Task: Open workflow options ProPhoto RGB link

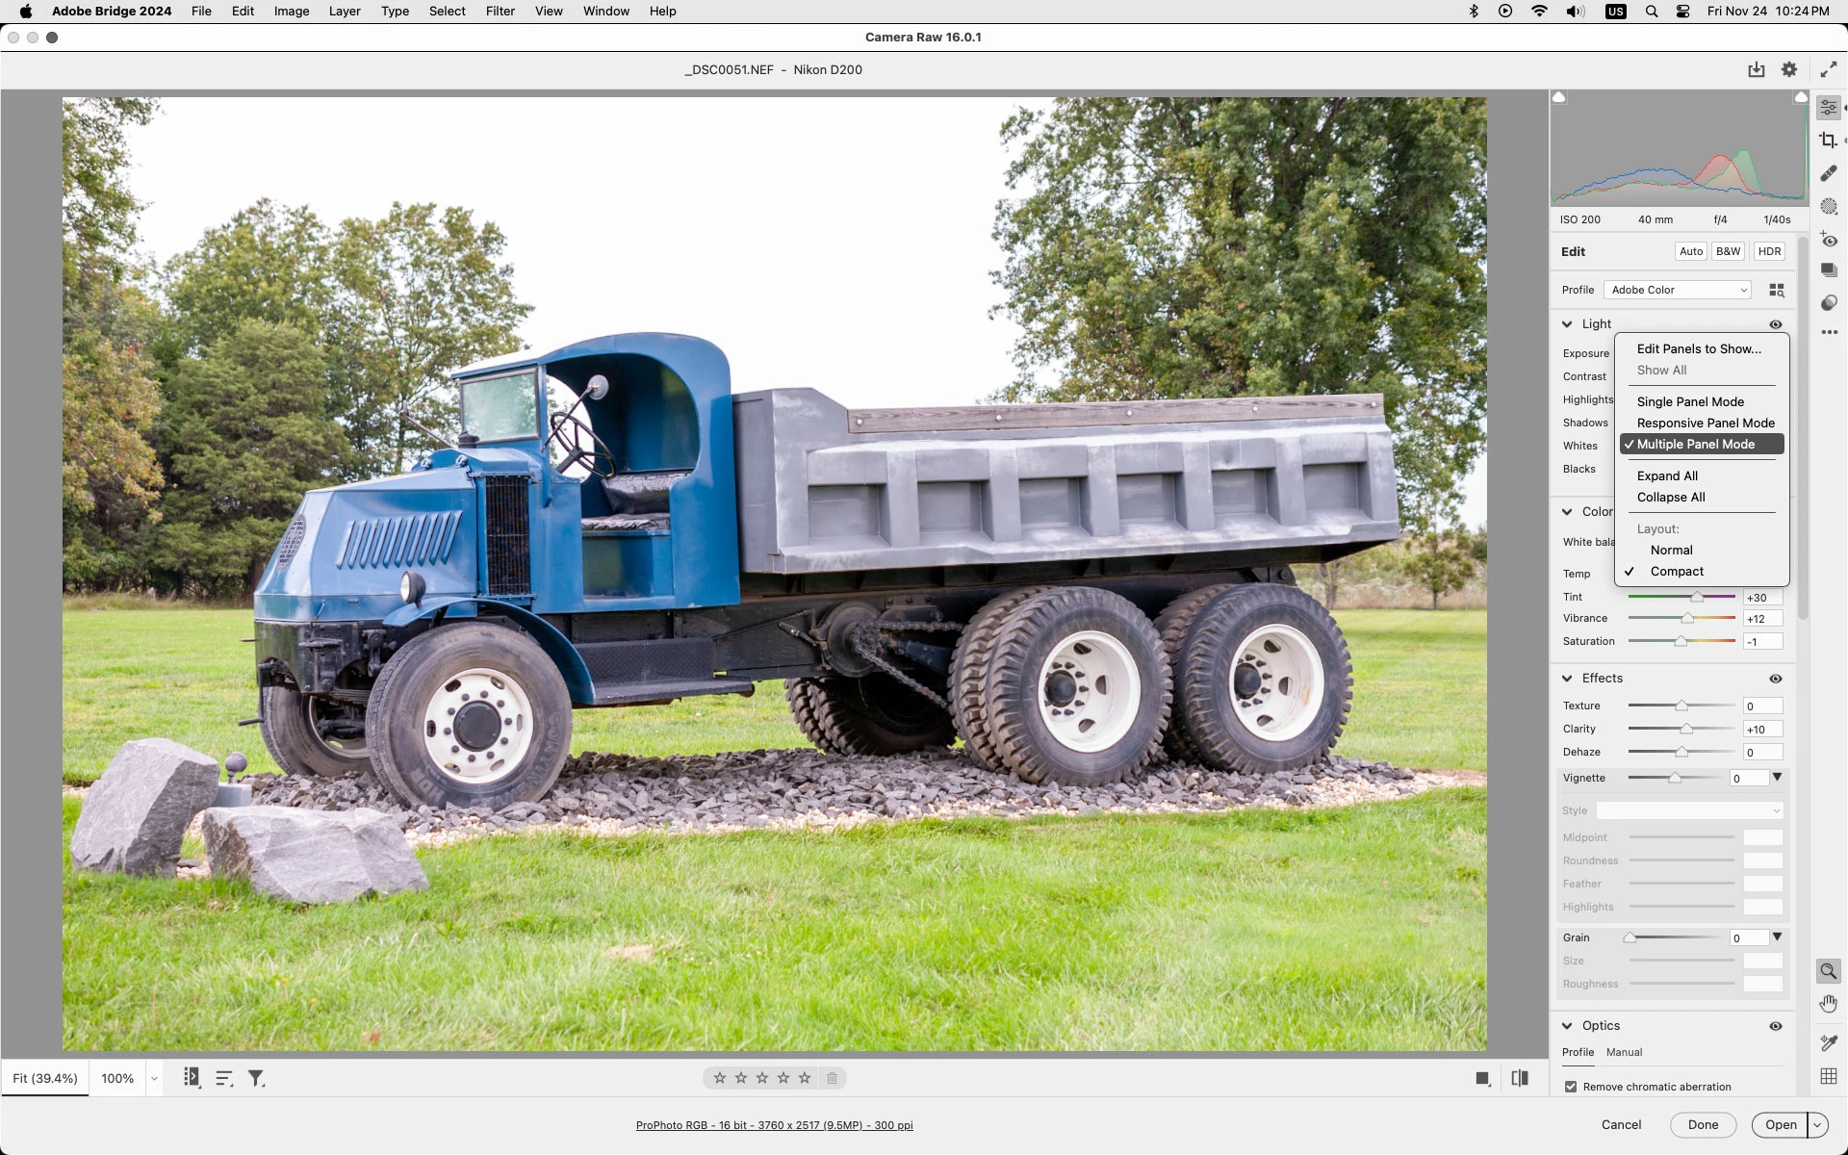Action: 774,1125
